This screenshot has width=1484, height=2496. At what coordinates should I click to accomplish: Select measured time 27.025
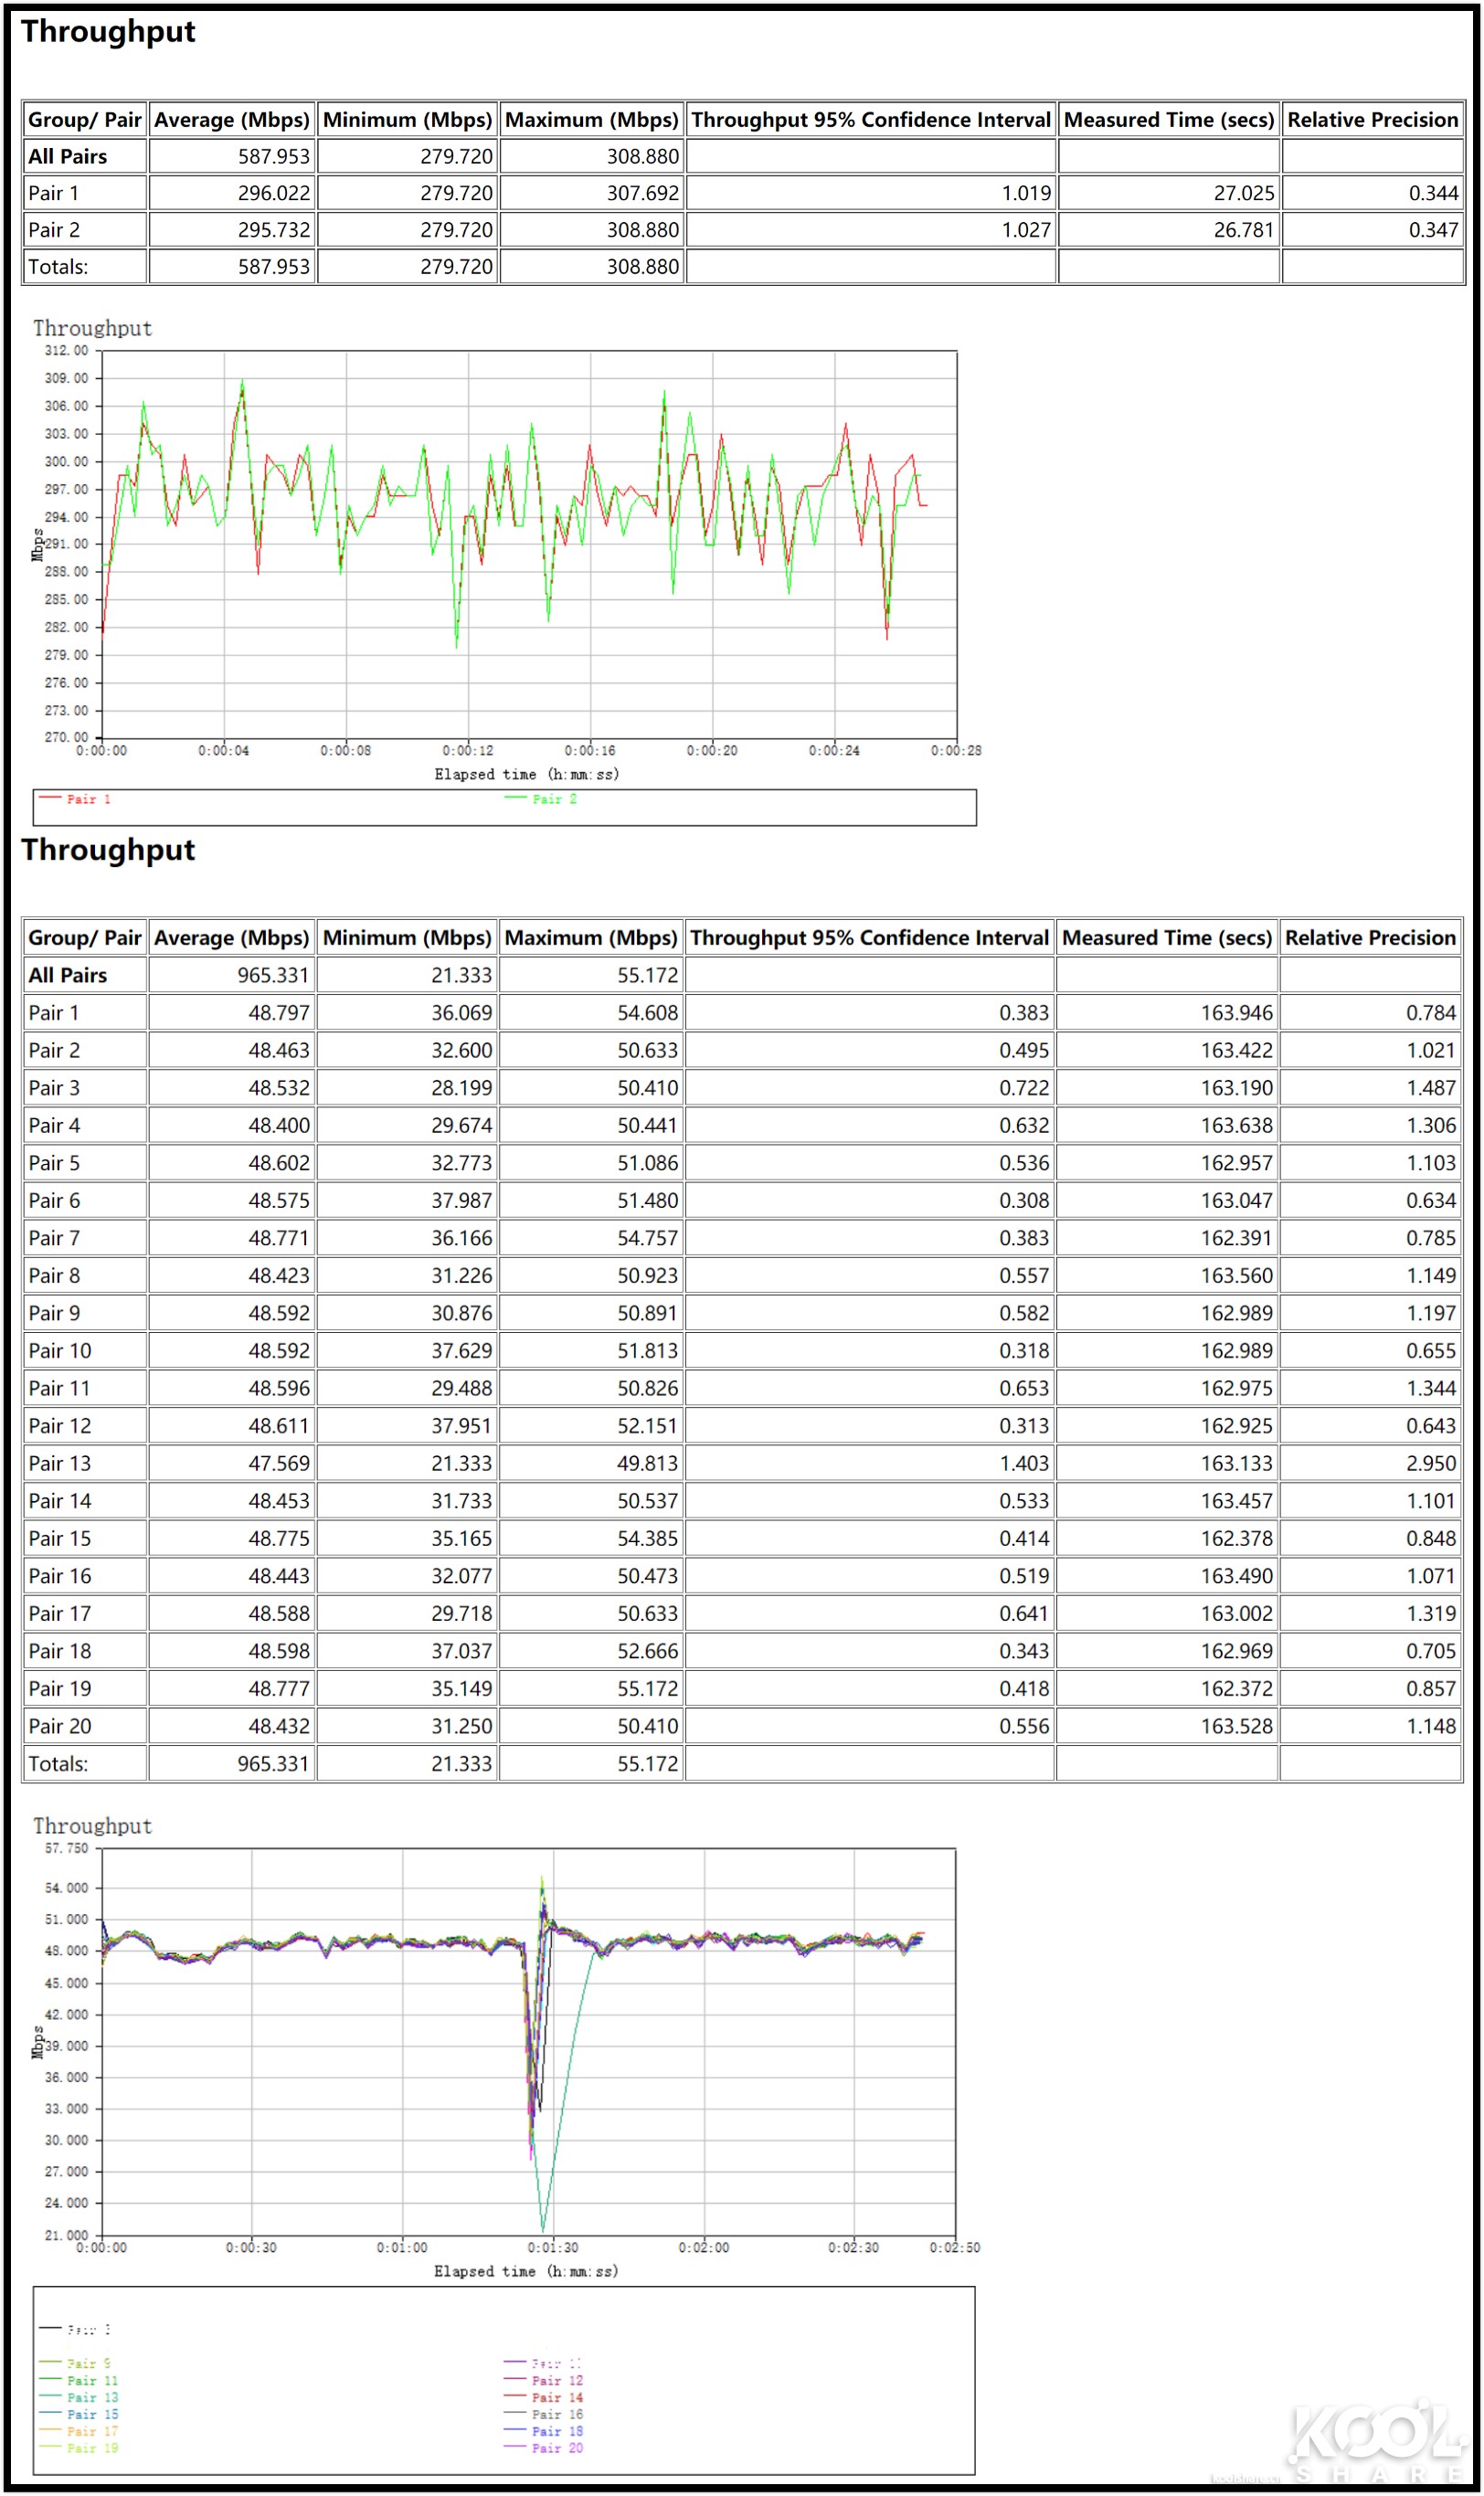(1244, 193)
